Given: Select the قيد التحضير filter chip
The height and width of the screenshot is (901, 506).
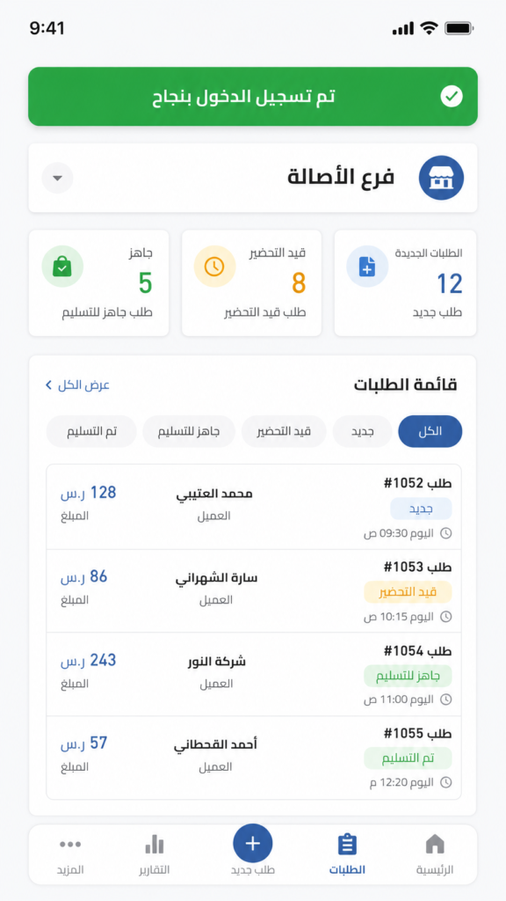Looking at the screenshot, I should click(x=284, y=431).
